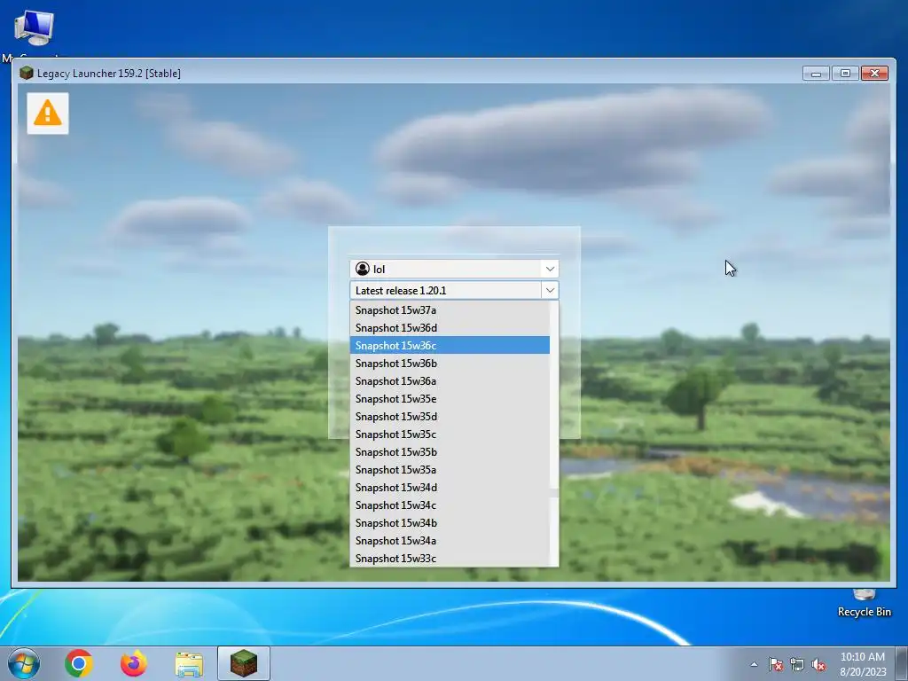This screenshot has width=908, height=681.
Task: Close the Legacy Launcher window
Action: click(x=874, y=74)
